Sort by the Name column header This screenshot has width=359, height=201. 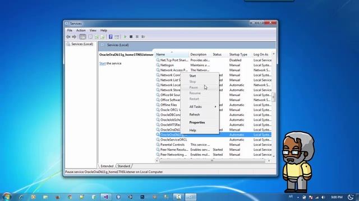tap(172, 55)
